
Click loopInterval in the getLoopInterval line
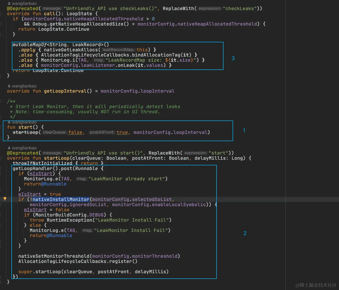[x=158, y=91]
